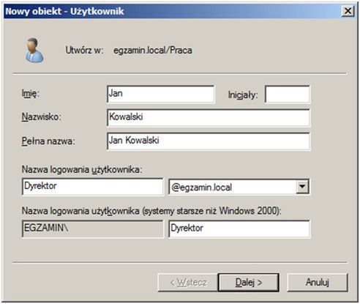Viewport: 360px width, 304px height.
Task: Click the user logon name field Dyrektor
Action: (x=92, y=187)
